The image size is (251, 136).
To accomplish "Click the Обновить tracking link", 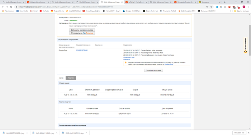I will pyautogui.click(x=127, y=60).
